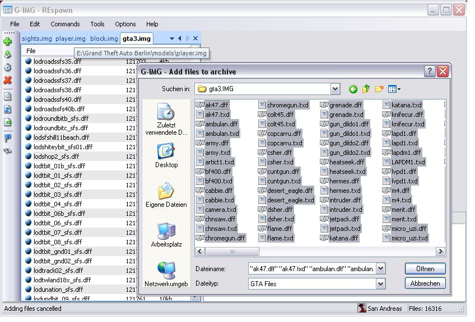
Task: Select the desert_eagle.dff file
Action: coord(285,191)
